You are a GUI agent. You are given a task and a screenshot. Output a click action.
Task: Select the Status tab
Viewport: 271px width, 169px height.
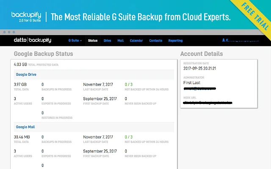[x=93, y=41]
